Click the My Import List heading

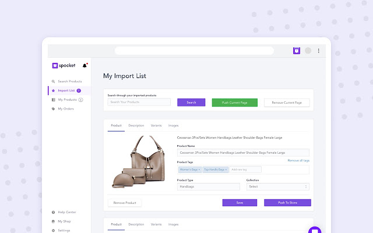(125, 76)
